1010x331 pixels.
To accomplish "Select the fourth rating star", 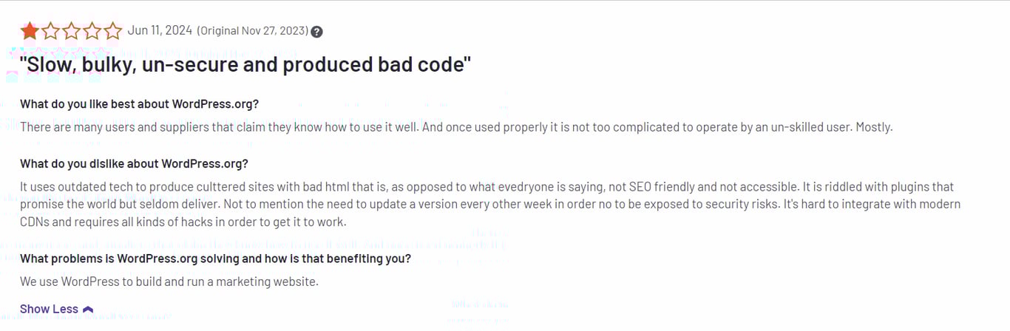I will 92,31.
